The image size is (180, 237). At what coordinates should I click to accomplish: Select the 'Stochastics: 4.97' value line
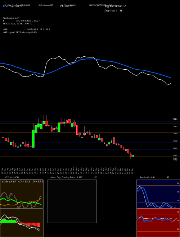pyautogui.click(x=11, y=18)
